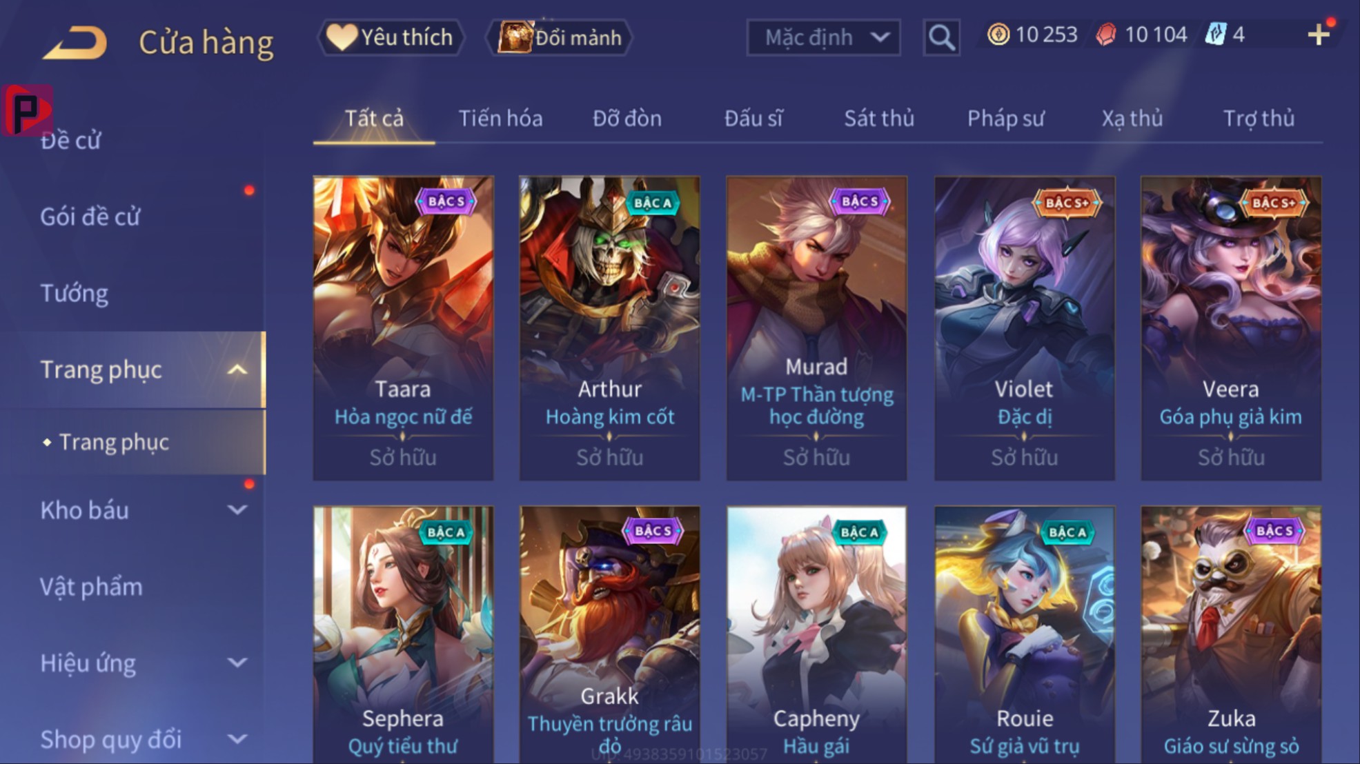Switch to the Sát thủ tab
Image resolution: width=1360 pixels, height=764 pixels.
click(x=879, y=119)
